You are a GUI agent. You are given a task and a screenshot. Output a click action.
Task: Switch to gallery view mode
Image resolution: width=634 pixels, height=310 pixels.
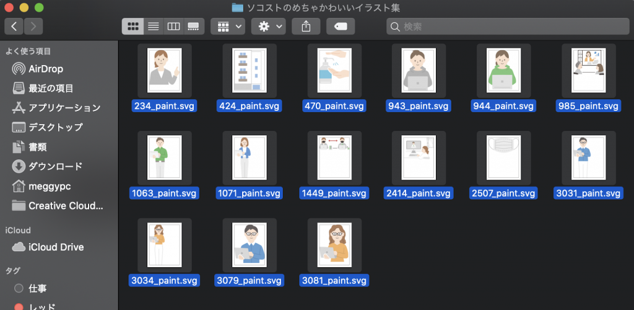coord(194,26)
